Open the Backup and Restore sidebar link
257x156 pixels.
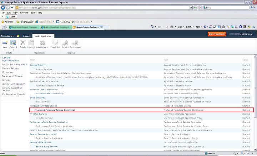12,76
